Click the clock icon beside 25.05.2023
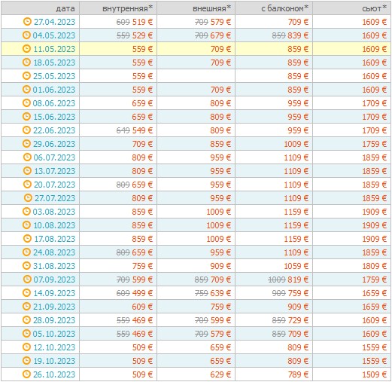The image size is (392, 382). pyautogui.click(x=26, y=75)
